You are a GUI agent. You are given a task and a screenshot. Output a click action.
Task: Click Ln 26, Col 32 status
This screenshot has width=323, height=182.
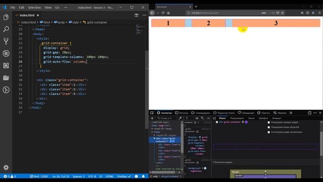tap(61, 176)
